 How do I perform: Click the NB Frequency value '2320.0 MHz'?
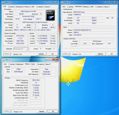47,74
